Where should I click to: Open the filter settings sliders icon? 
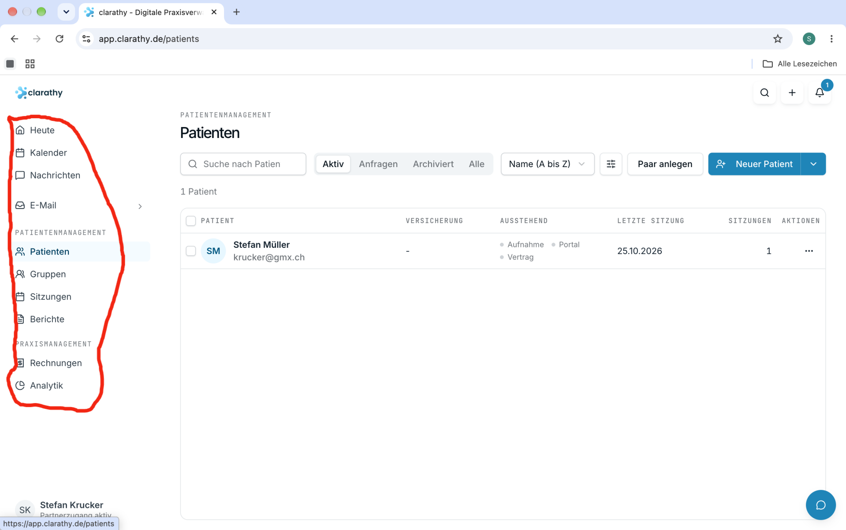611,164
